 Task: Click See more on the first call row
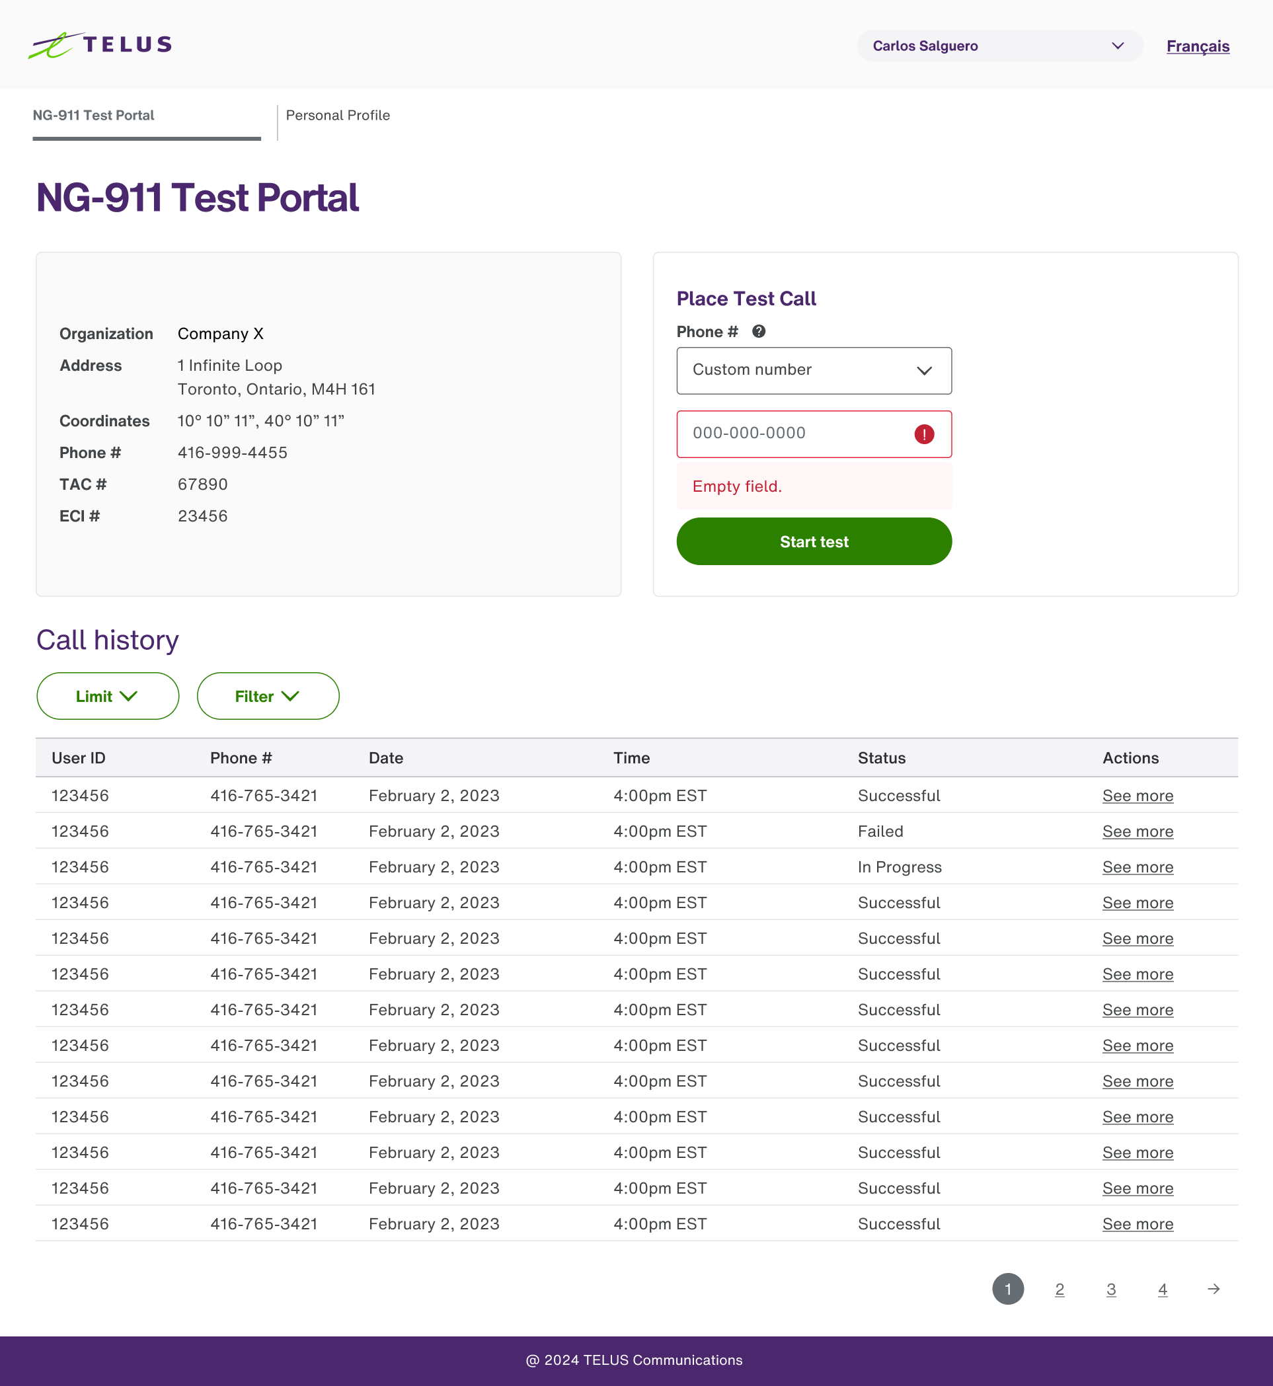pyautogui.click(x=1138, y=796)
